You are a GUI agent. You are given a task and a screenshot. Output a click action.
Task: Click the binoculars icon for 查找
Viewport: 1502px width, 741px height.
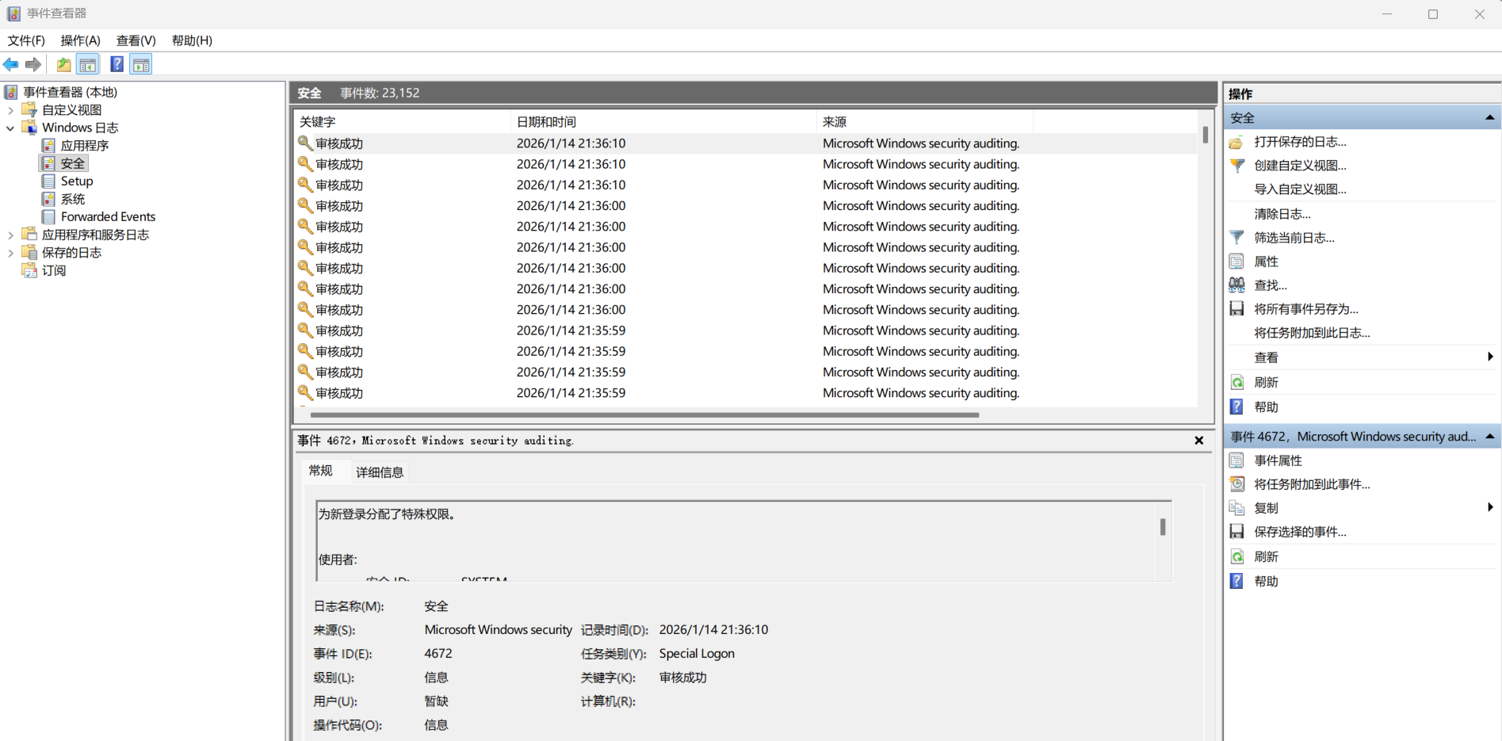tap(1236, 285)
